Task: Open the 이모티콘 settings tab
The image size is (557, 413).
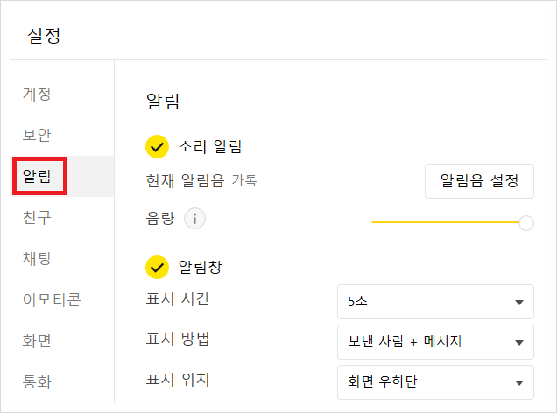Action: tap(52, 300)
